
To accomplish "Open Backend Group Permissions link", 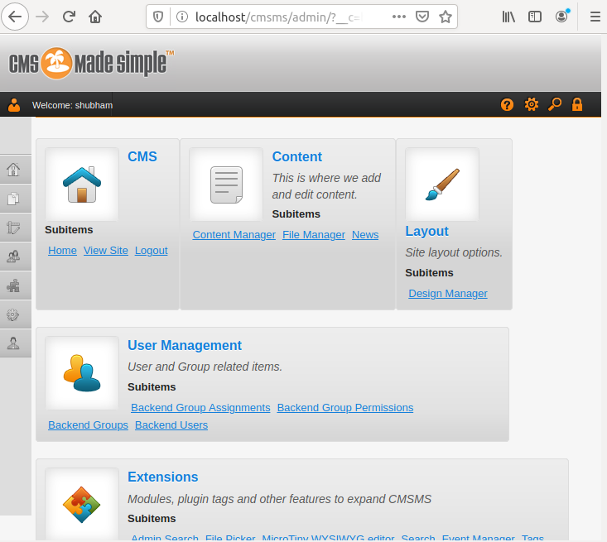I will [345, 407].
